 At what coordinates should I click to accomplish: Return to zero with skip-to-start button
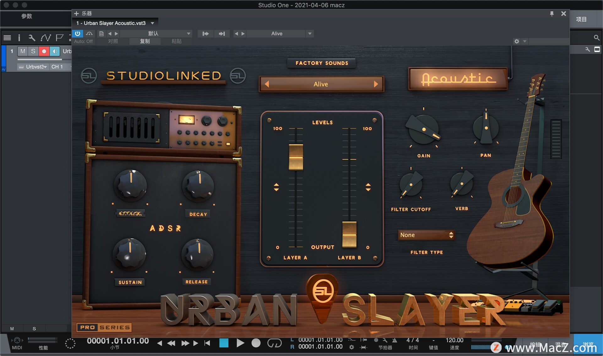tap(207, 343)
